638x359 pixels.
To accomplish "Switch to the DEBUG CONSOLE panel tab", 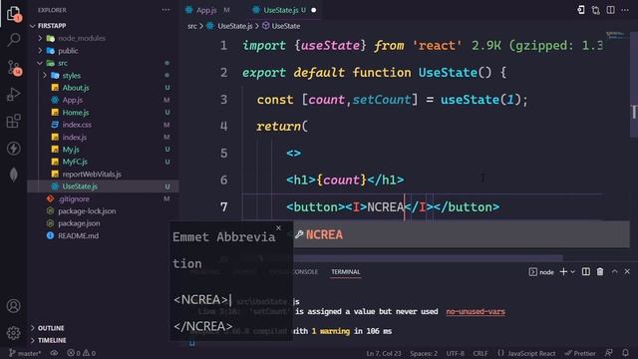I will 294,271.
